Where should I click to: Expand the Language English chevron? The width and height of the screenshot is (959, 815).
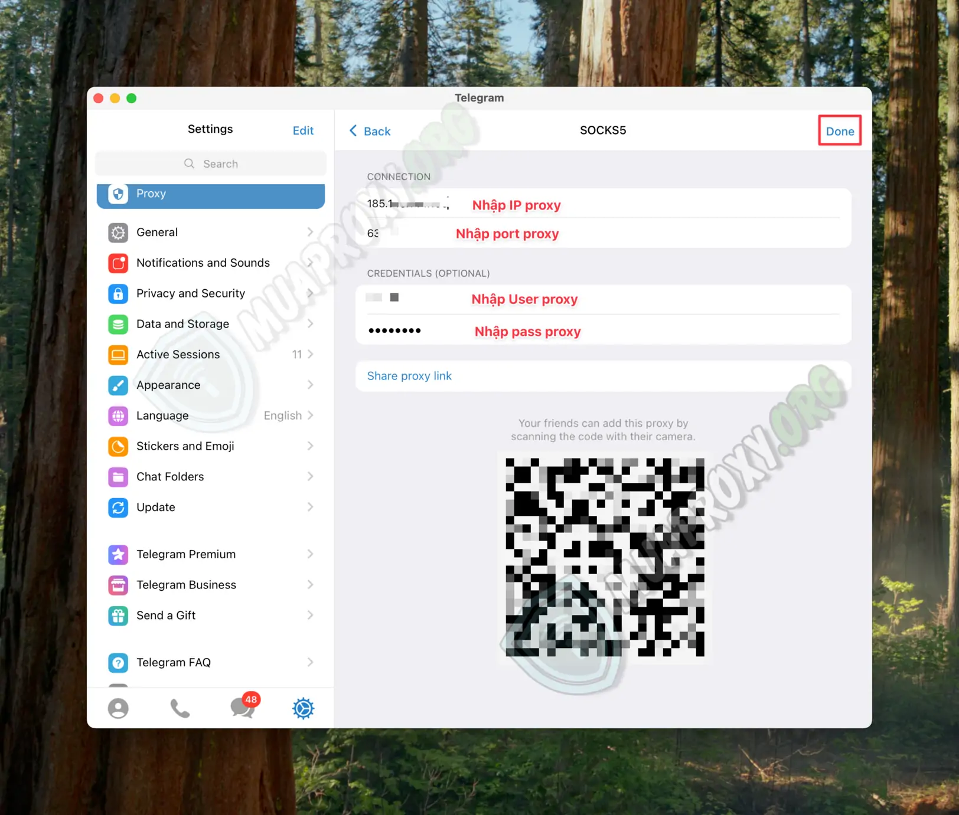point(310,416)
